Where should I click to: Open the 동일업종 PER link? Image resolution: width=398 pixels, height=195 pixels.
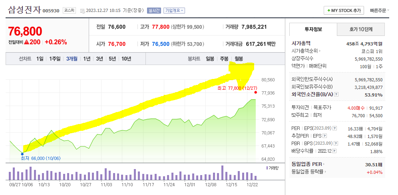click(x=306, y=164)
